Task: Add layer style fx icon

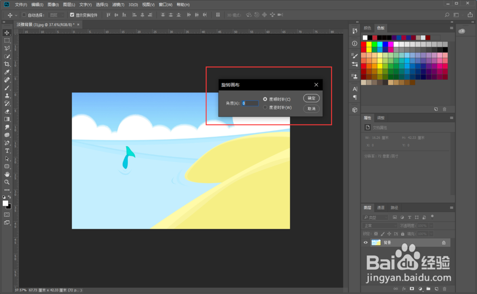Action: 404,289
